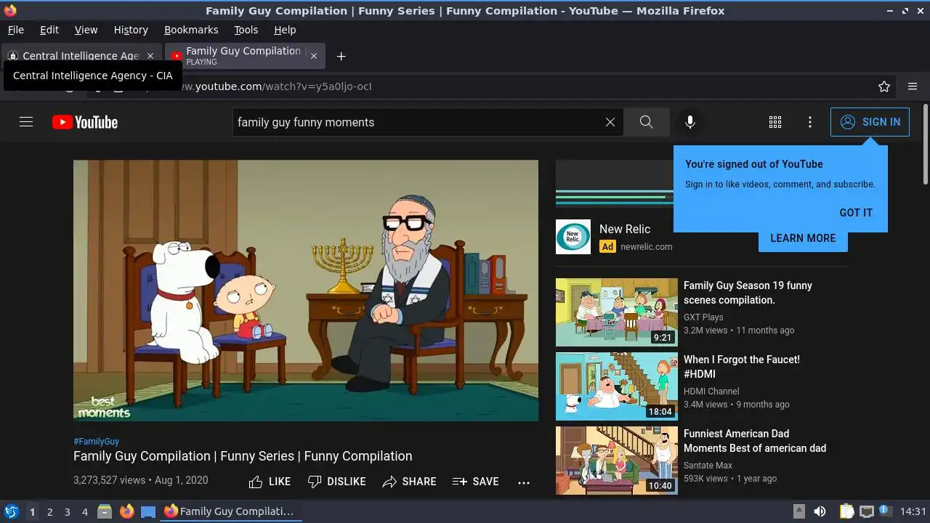Click the removable media eject tray icon

tap(798, 511)
